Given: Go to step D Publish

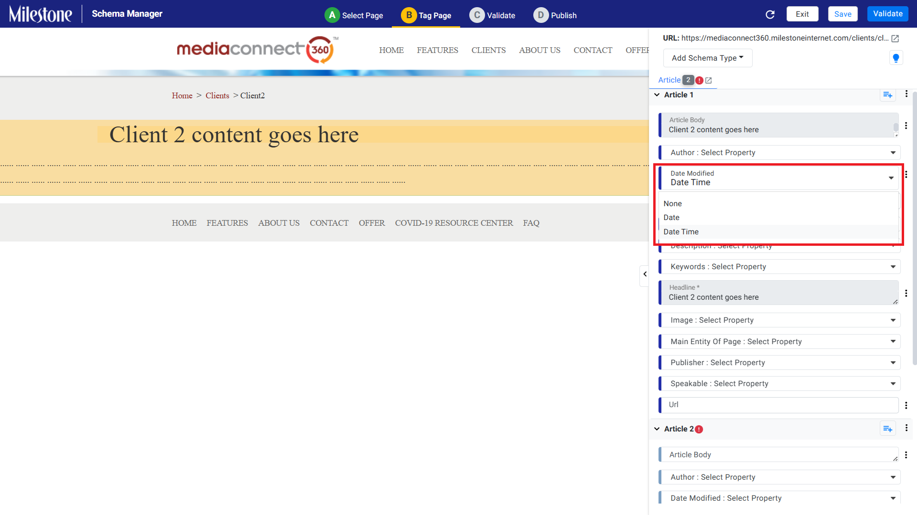Looking at the screenshot, I should [555, 15].
